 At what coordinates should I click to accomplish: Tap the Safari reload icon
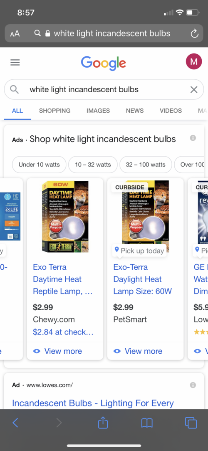click(x=195, y=34)
